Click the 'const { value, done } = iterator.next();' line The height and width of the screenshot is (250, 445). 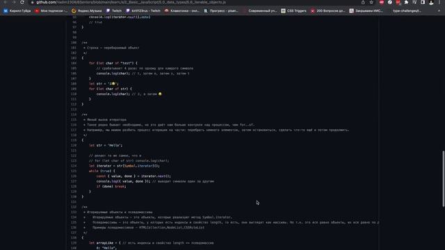pyautogui.click(x=133, y=176)
